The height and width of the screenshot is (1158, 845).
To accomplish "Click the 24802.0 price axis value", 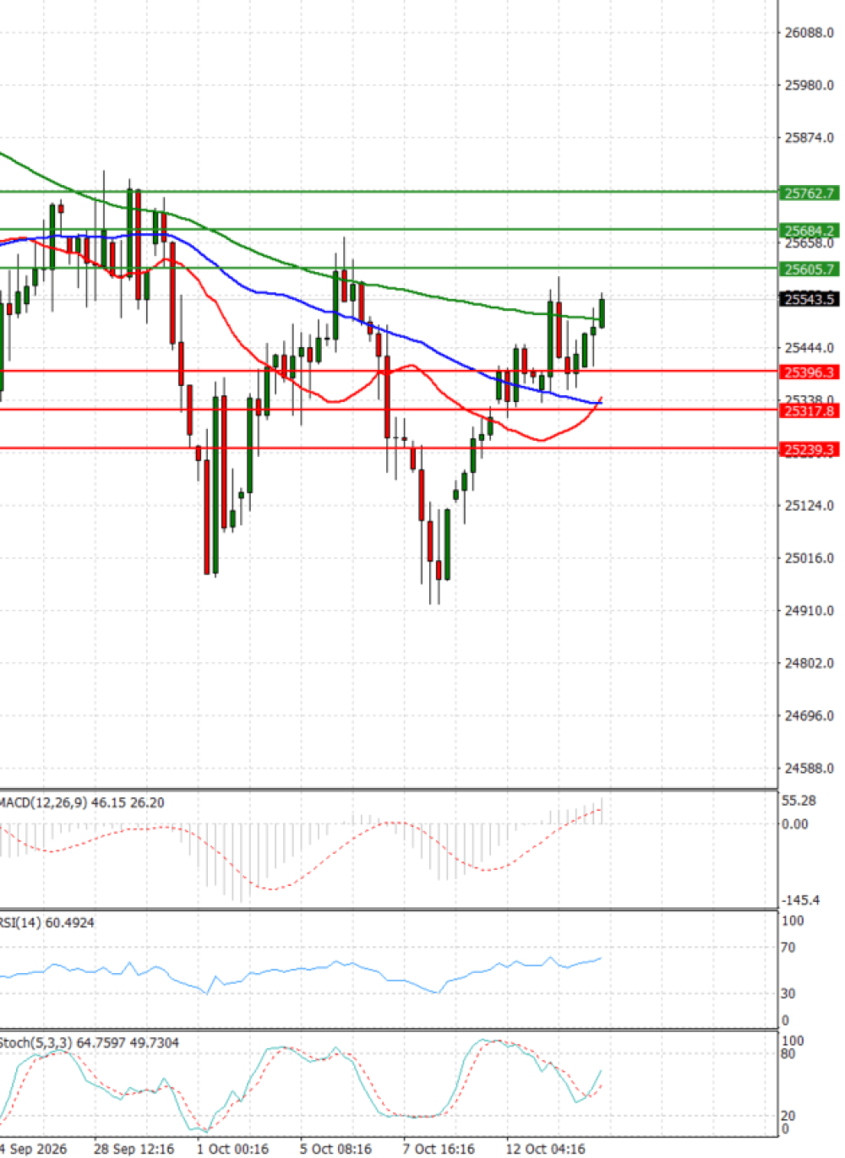I will (809, 663).
